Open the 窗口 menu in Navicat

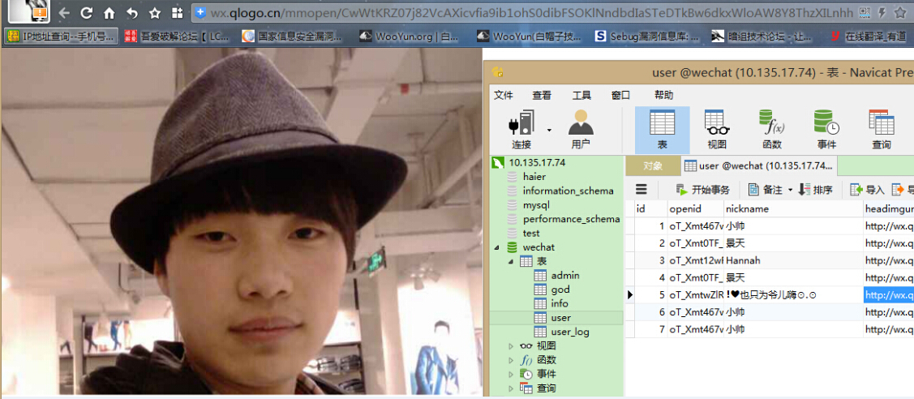[620, 96]
